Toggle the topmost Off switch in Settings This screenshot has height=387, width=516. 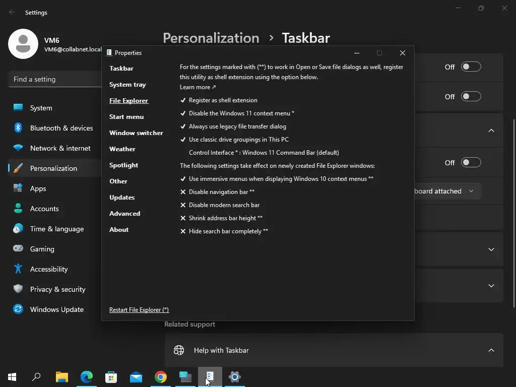[471, 67]
